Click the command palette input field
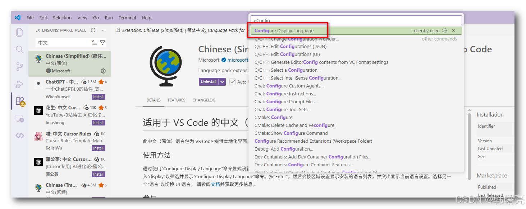The width and height of the screenshot is (526, 209). click(x=356, y=20)
